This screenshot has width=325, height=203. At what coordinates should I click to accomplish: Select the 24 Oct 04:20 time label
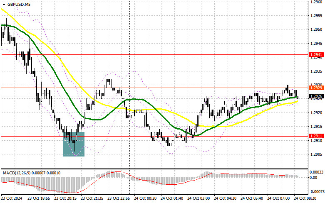pyautogui.click(x=225, y=198)
